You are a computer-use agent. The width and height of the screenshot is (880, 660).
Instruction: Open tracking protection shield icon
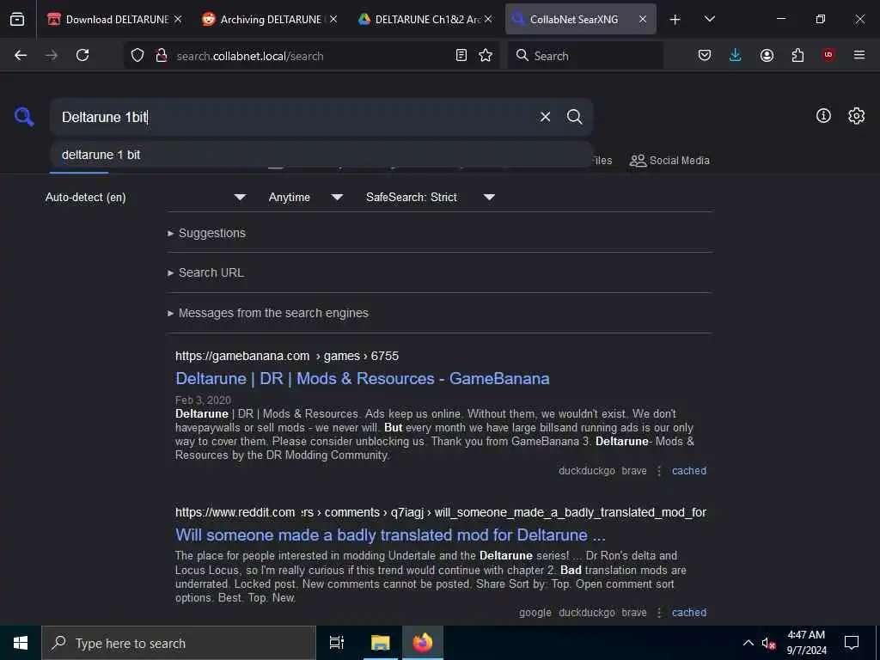tap(137, 55)
